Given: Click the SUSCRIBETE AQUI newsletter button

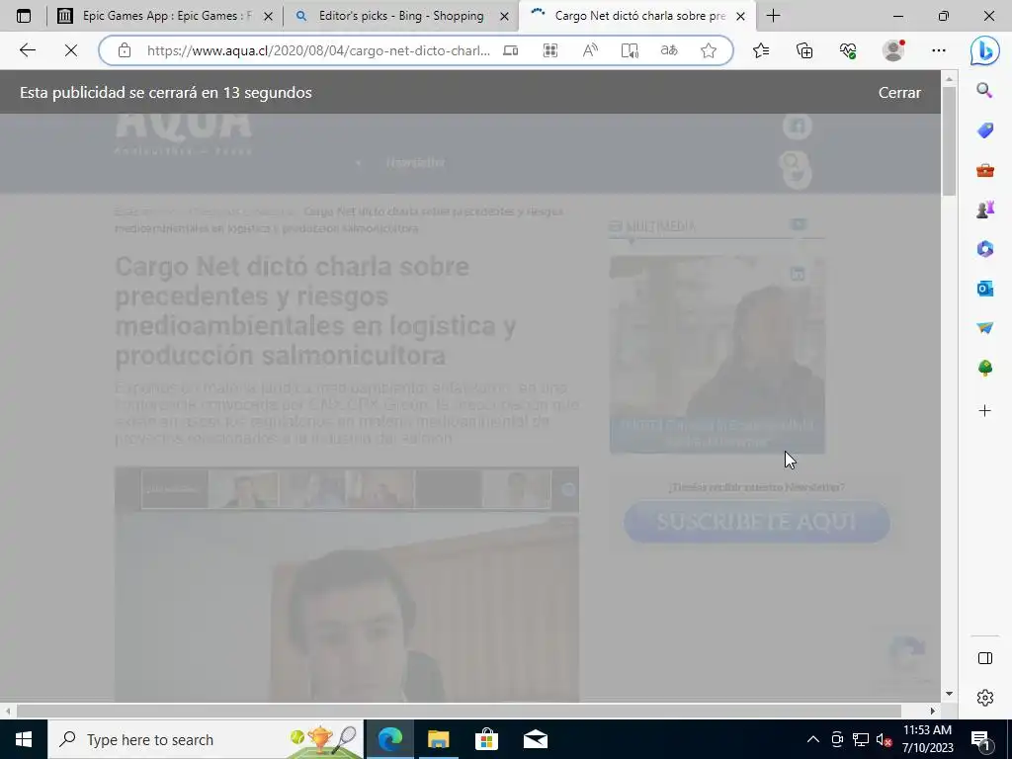Looking at the screenshot, I should [x=757, y=522].
